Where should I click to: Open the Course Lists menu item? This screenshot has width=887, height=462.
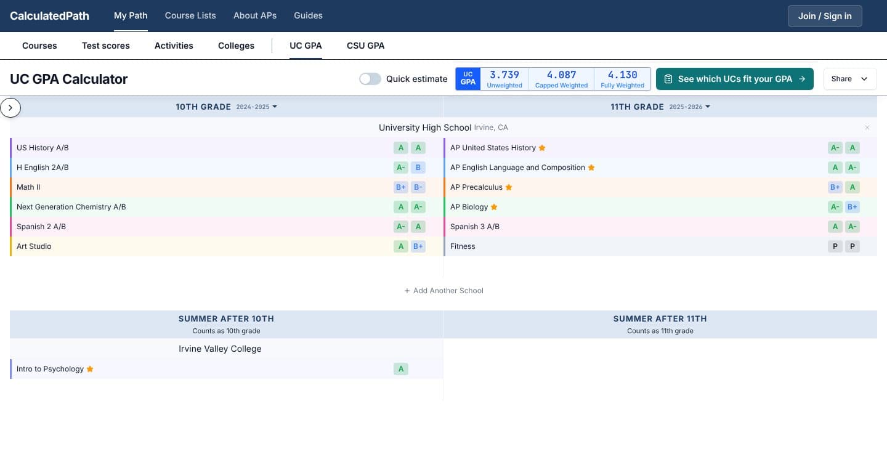[x=190, y=15]
